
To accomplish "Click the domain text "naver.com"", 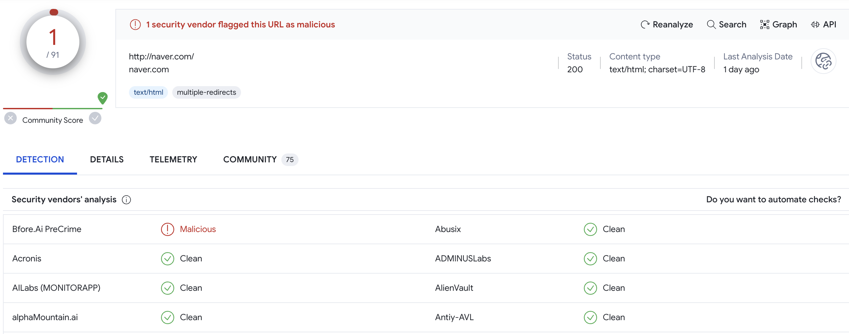I will [149, 70].
